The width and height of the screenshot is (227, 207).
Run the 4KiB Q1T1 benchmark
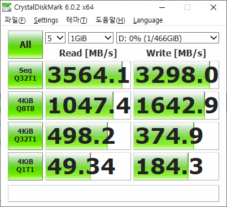point(25,166)
